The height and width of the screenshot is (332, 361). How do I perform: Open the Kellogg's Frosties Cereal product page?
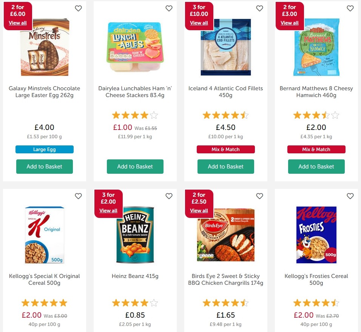[x=316, y=279]
